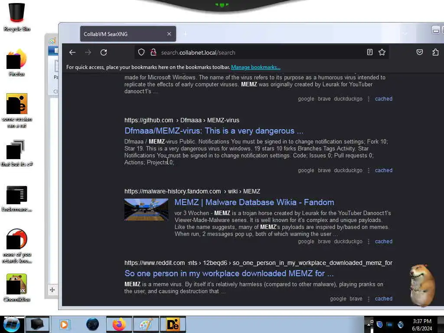The height and width of the screenshot is (333, 444).
Task: Bookmark this page with the star icon
Action: [382, 52]
